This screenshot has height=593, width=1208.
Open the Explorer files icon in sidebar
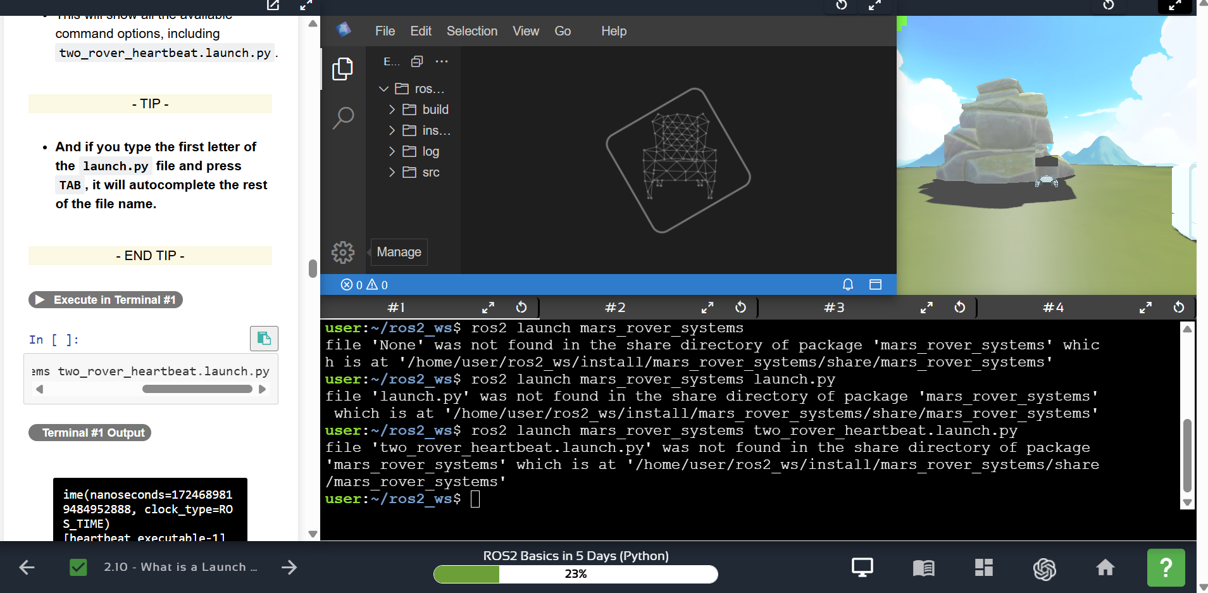point(342,69)
